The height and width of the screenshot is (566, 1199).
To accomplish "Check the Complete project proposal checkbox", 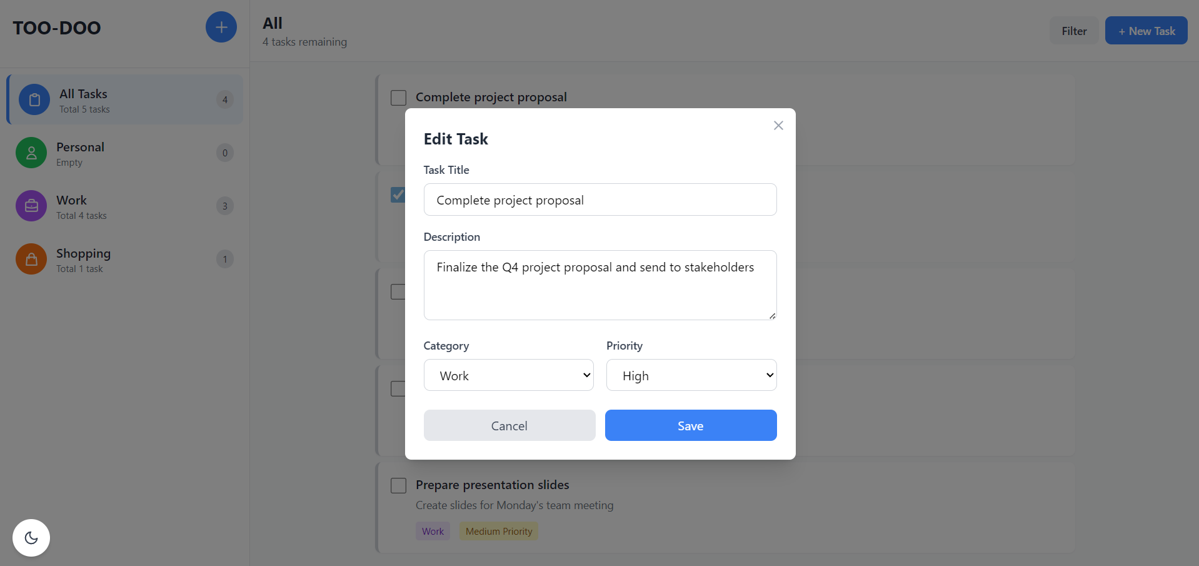I will [x=398, y=98].
